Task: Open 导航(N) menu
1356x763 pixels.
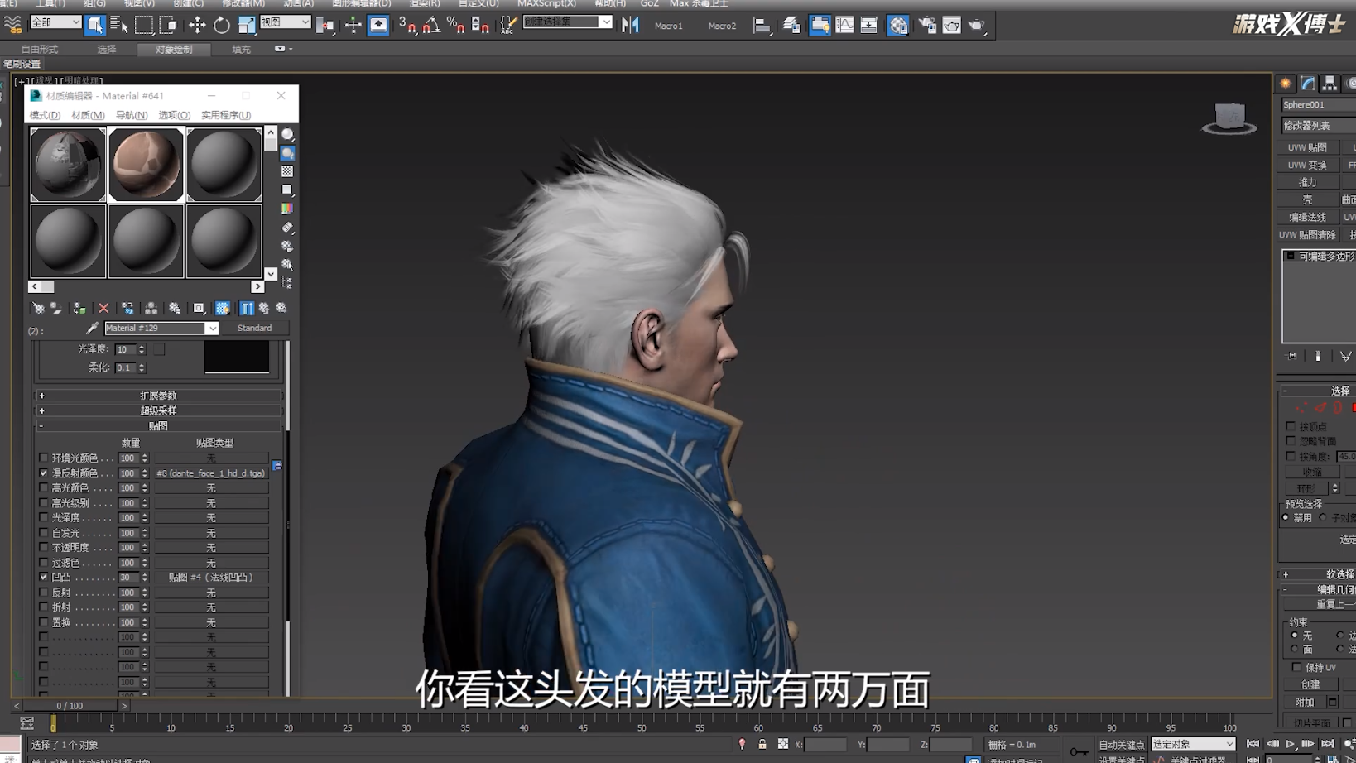Action: (132, 115)
